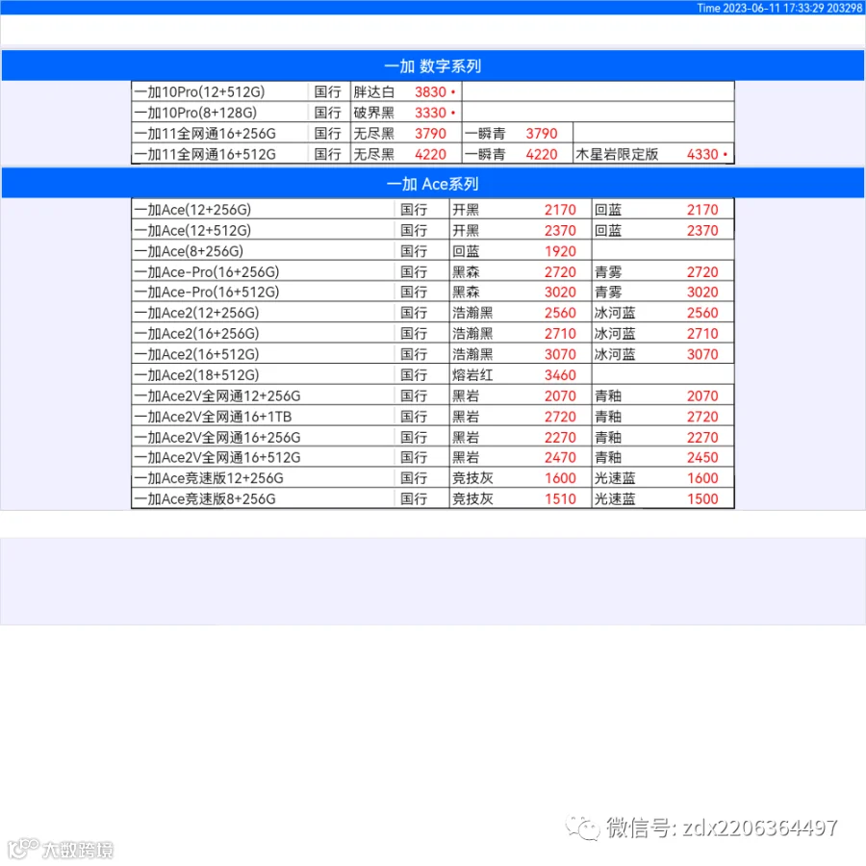
Task: Select price 3830 for 胖达白
Action: 430,91
